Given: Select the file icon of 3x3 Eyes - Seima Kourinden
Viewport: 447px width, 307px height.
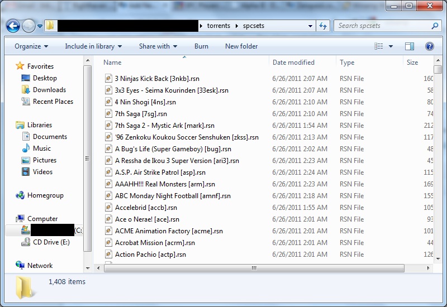Looking at the screenshot, I should click(108, 90).
